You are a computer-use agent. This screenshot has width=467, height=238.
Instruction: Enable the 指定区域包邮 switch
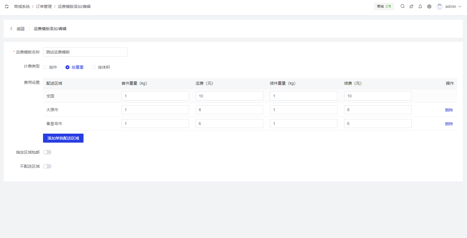point(47,152)
